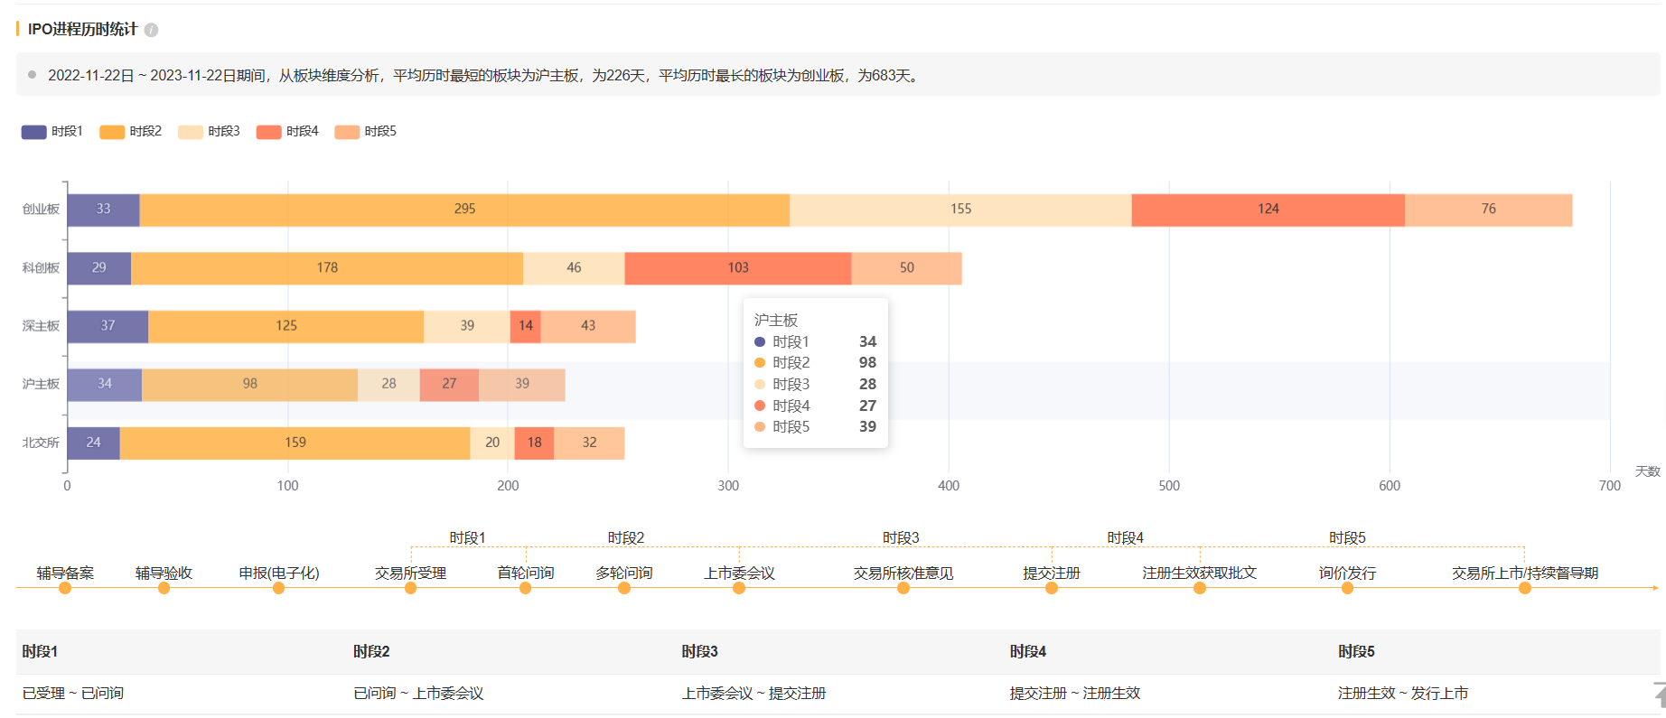The height and width of the screenshot is (718, 1666).
Task: Click the 科创板 axis label
Action: 41,268
